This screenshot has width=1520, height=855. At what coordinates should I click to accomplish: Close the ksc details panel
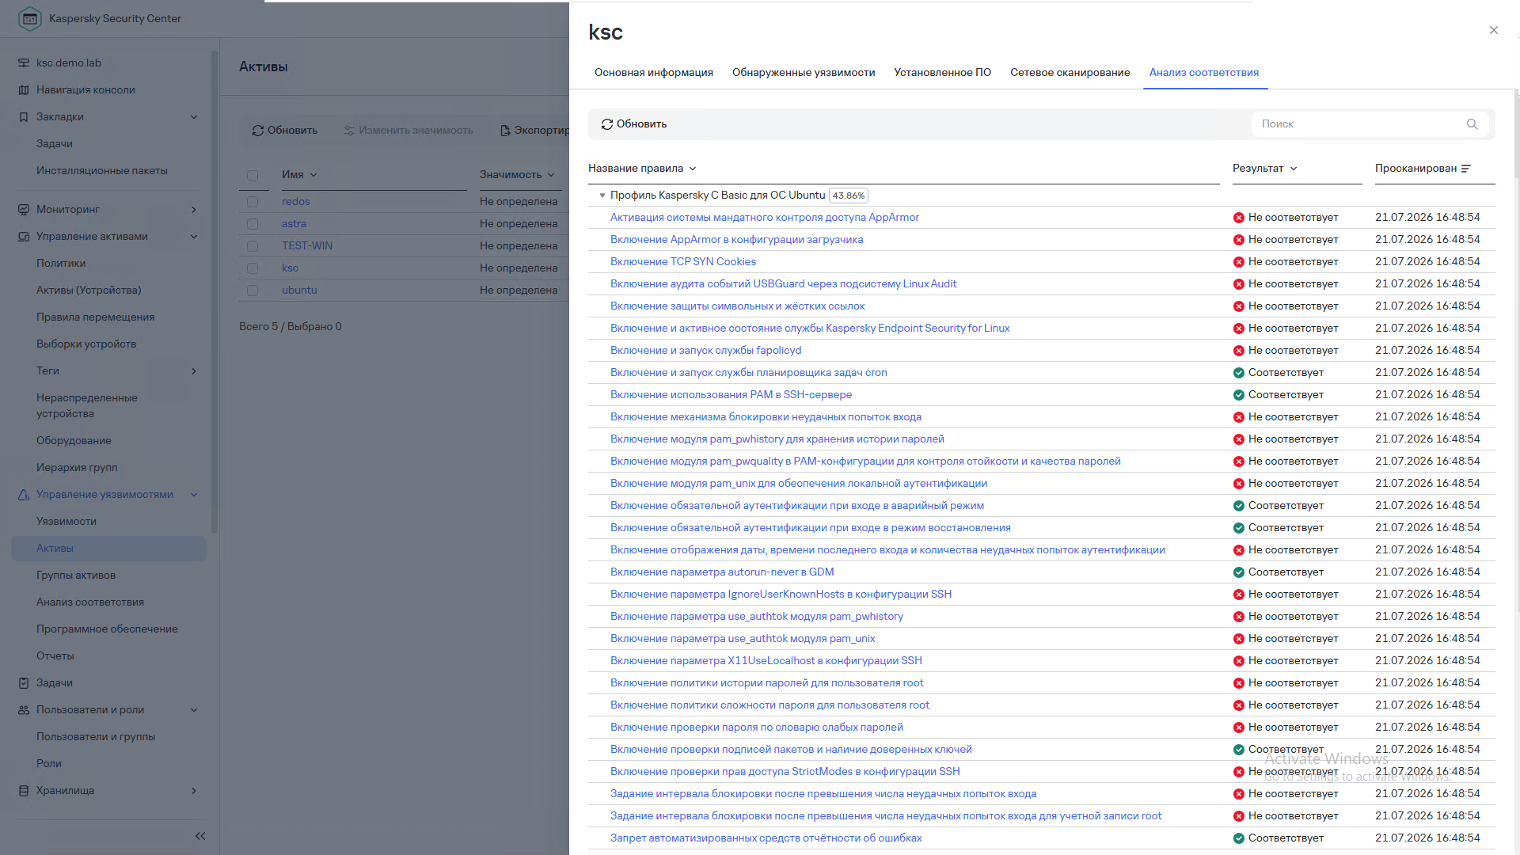pos(1494,30)
